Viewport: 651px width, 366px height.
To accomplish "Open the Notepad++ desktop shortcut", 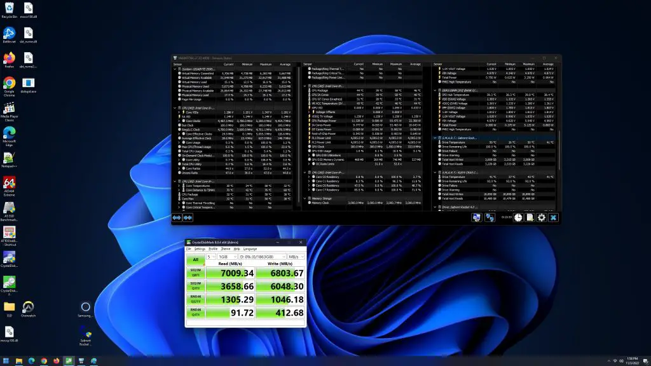I will click(x=9, y=159).
